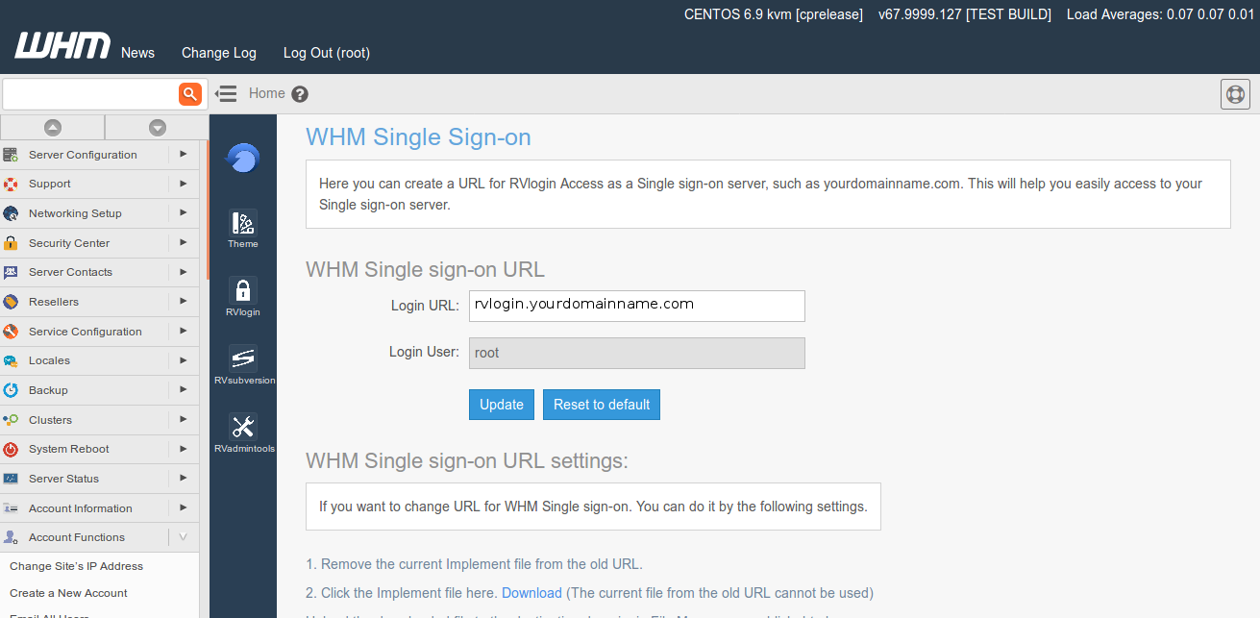Click the sidebar collapse menu icon
1260x618 pixels.
tap(226, 93)
